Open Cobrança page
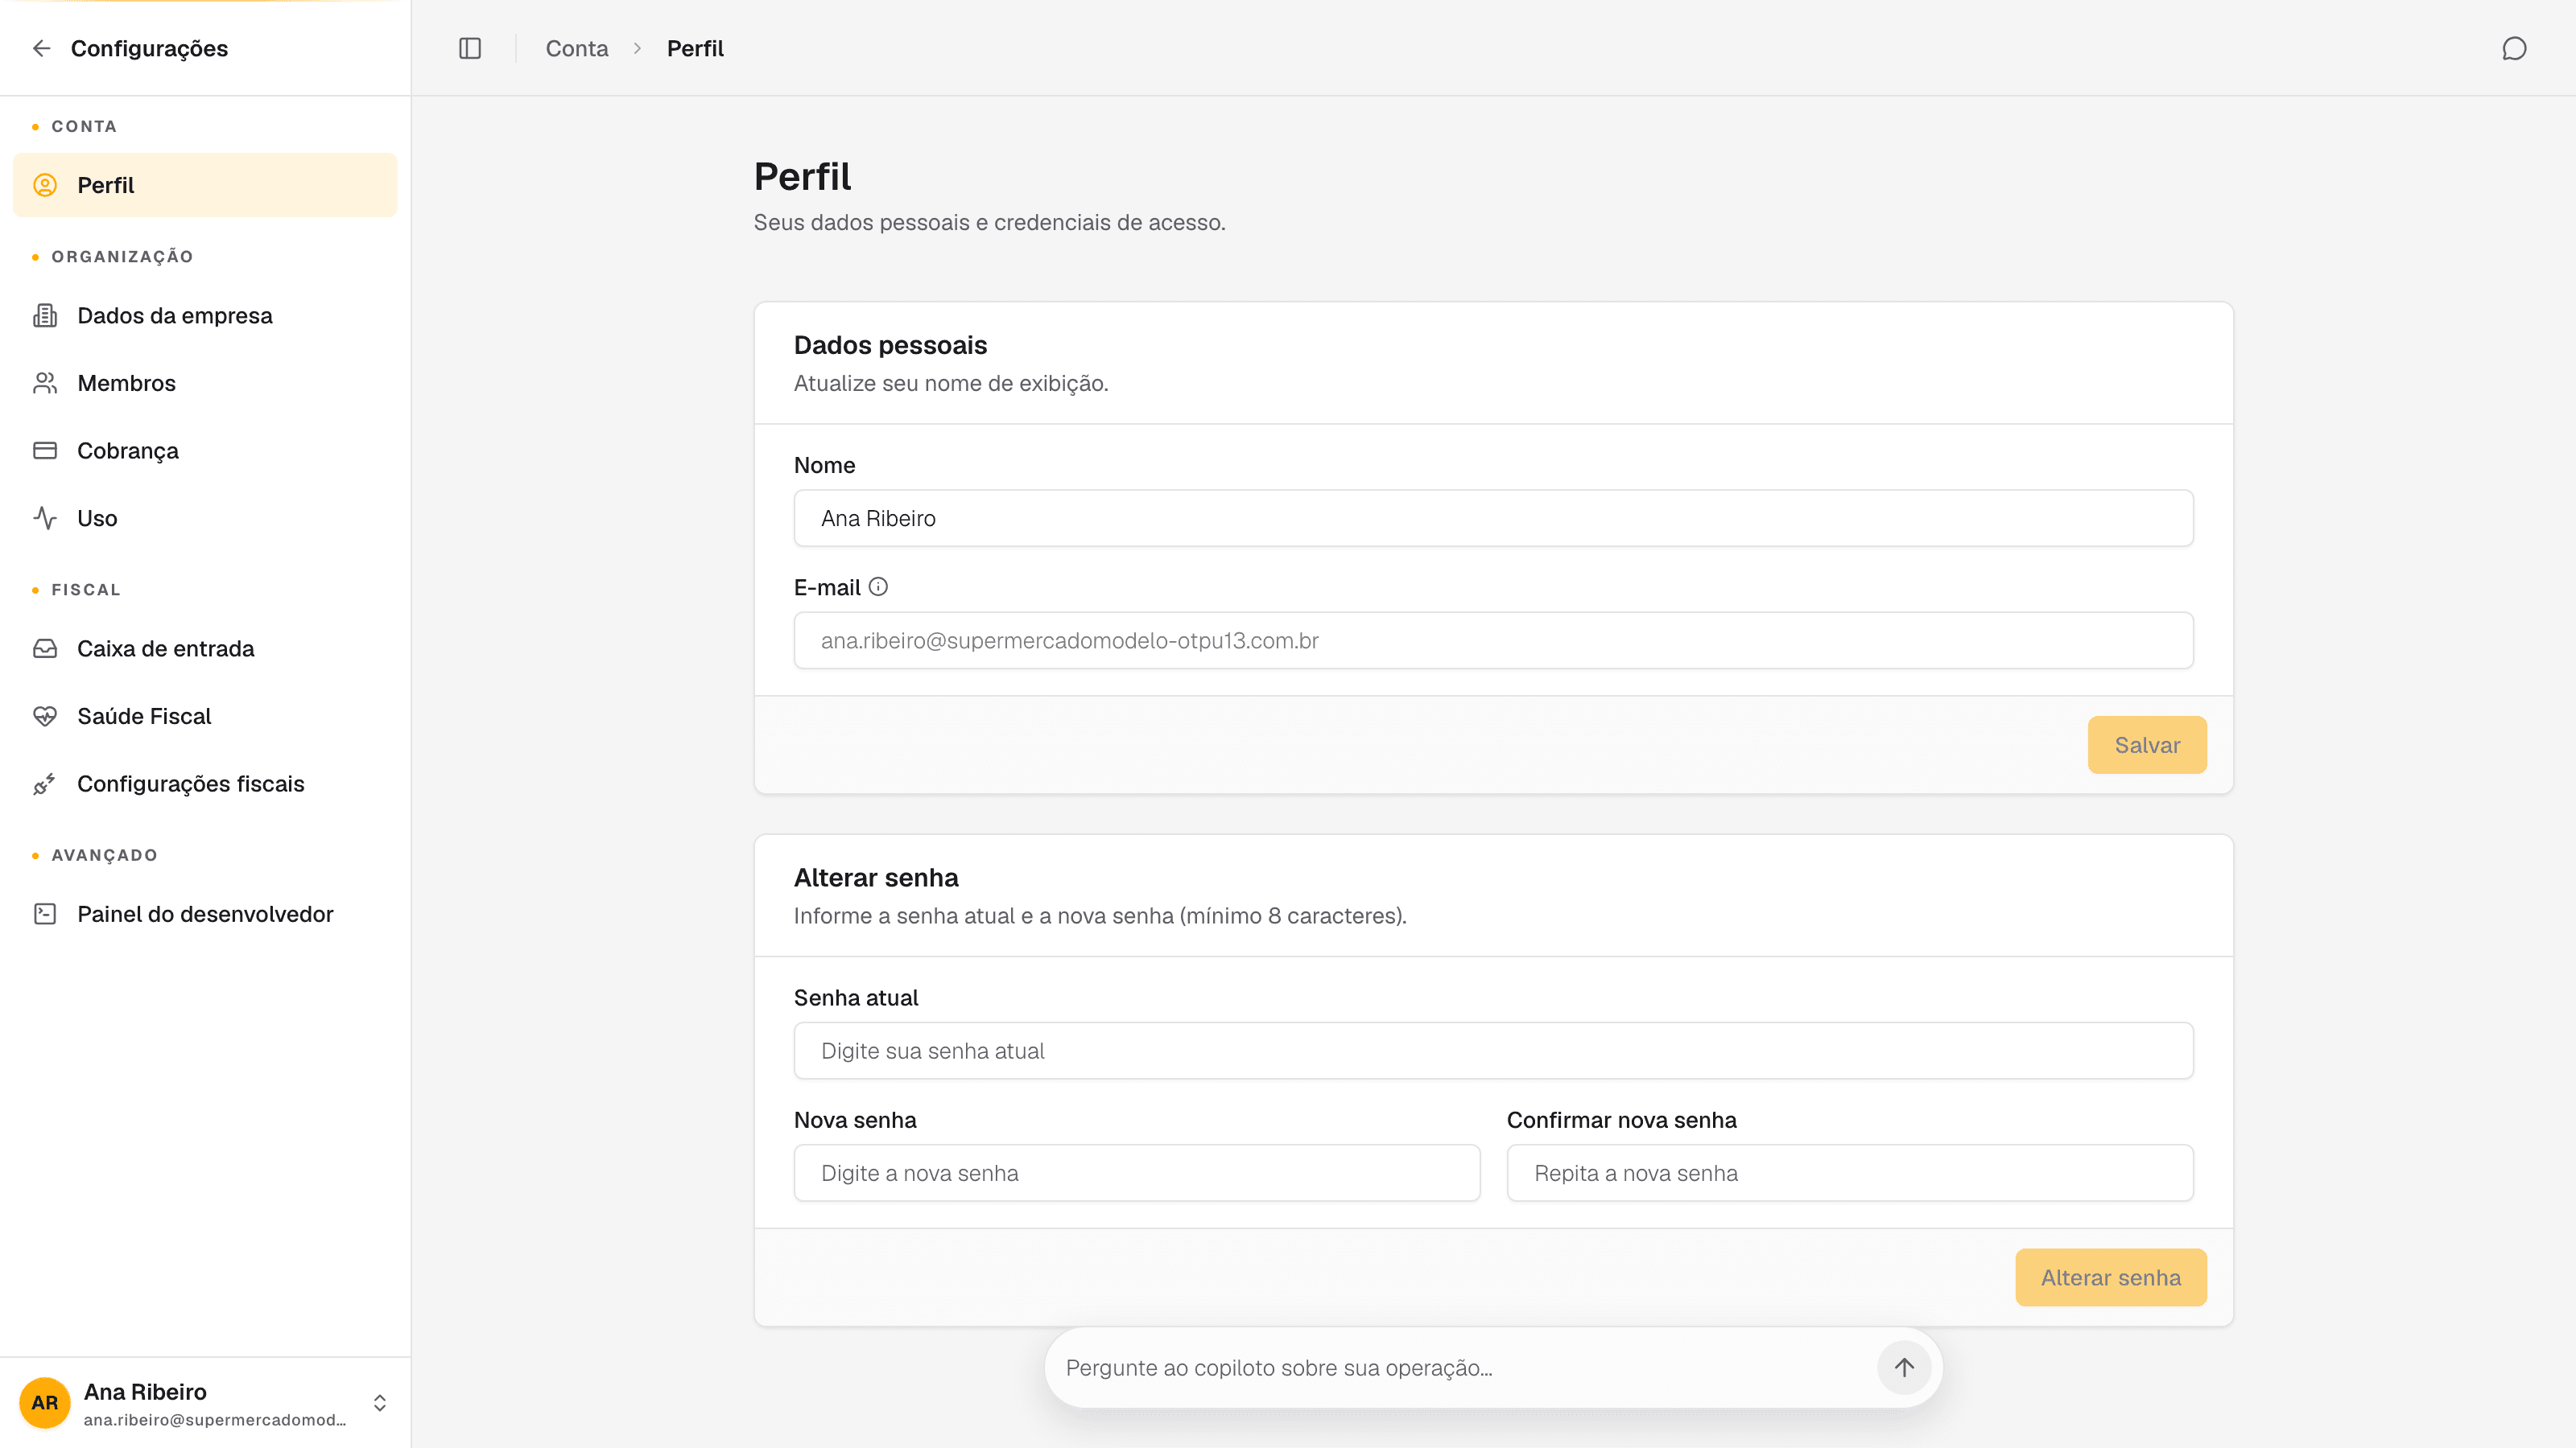 pos(205,450)
